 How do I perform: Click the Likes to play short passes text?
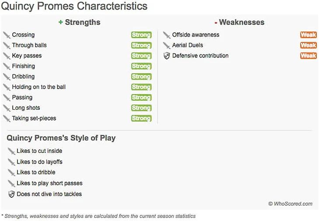pos(49,183)
